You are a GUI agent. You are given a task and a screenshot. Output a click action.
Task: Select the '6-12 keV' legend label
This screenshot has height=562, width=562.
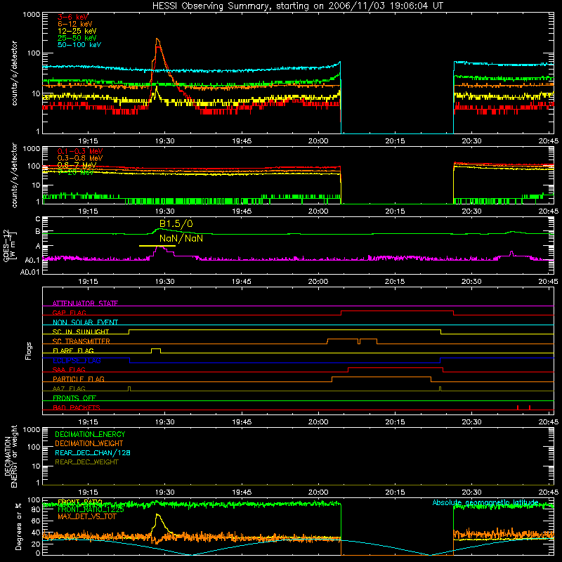[x=75, y=24]
